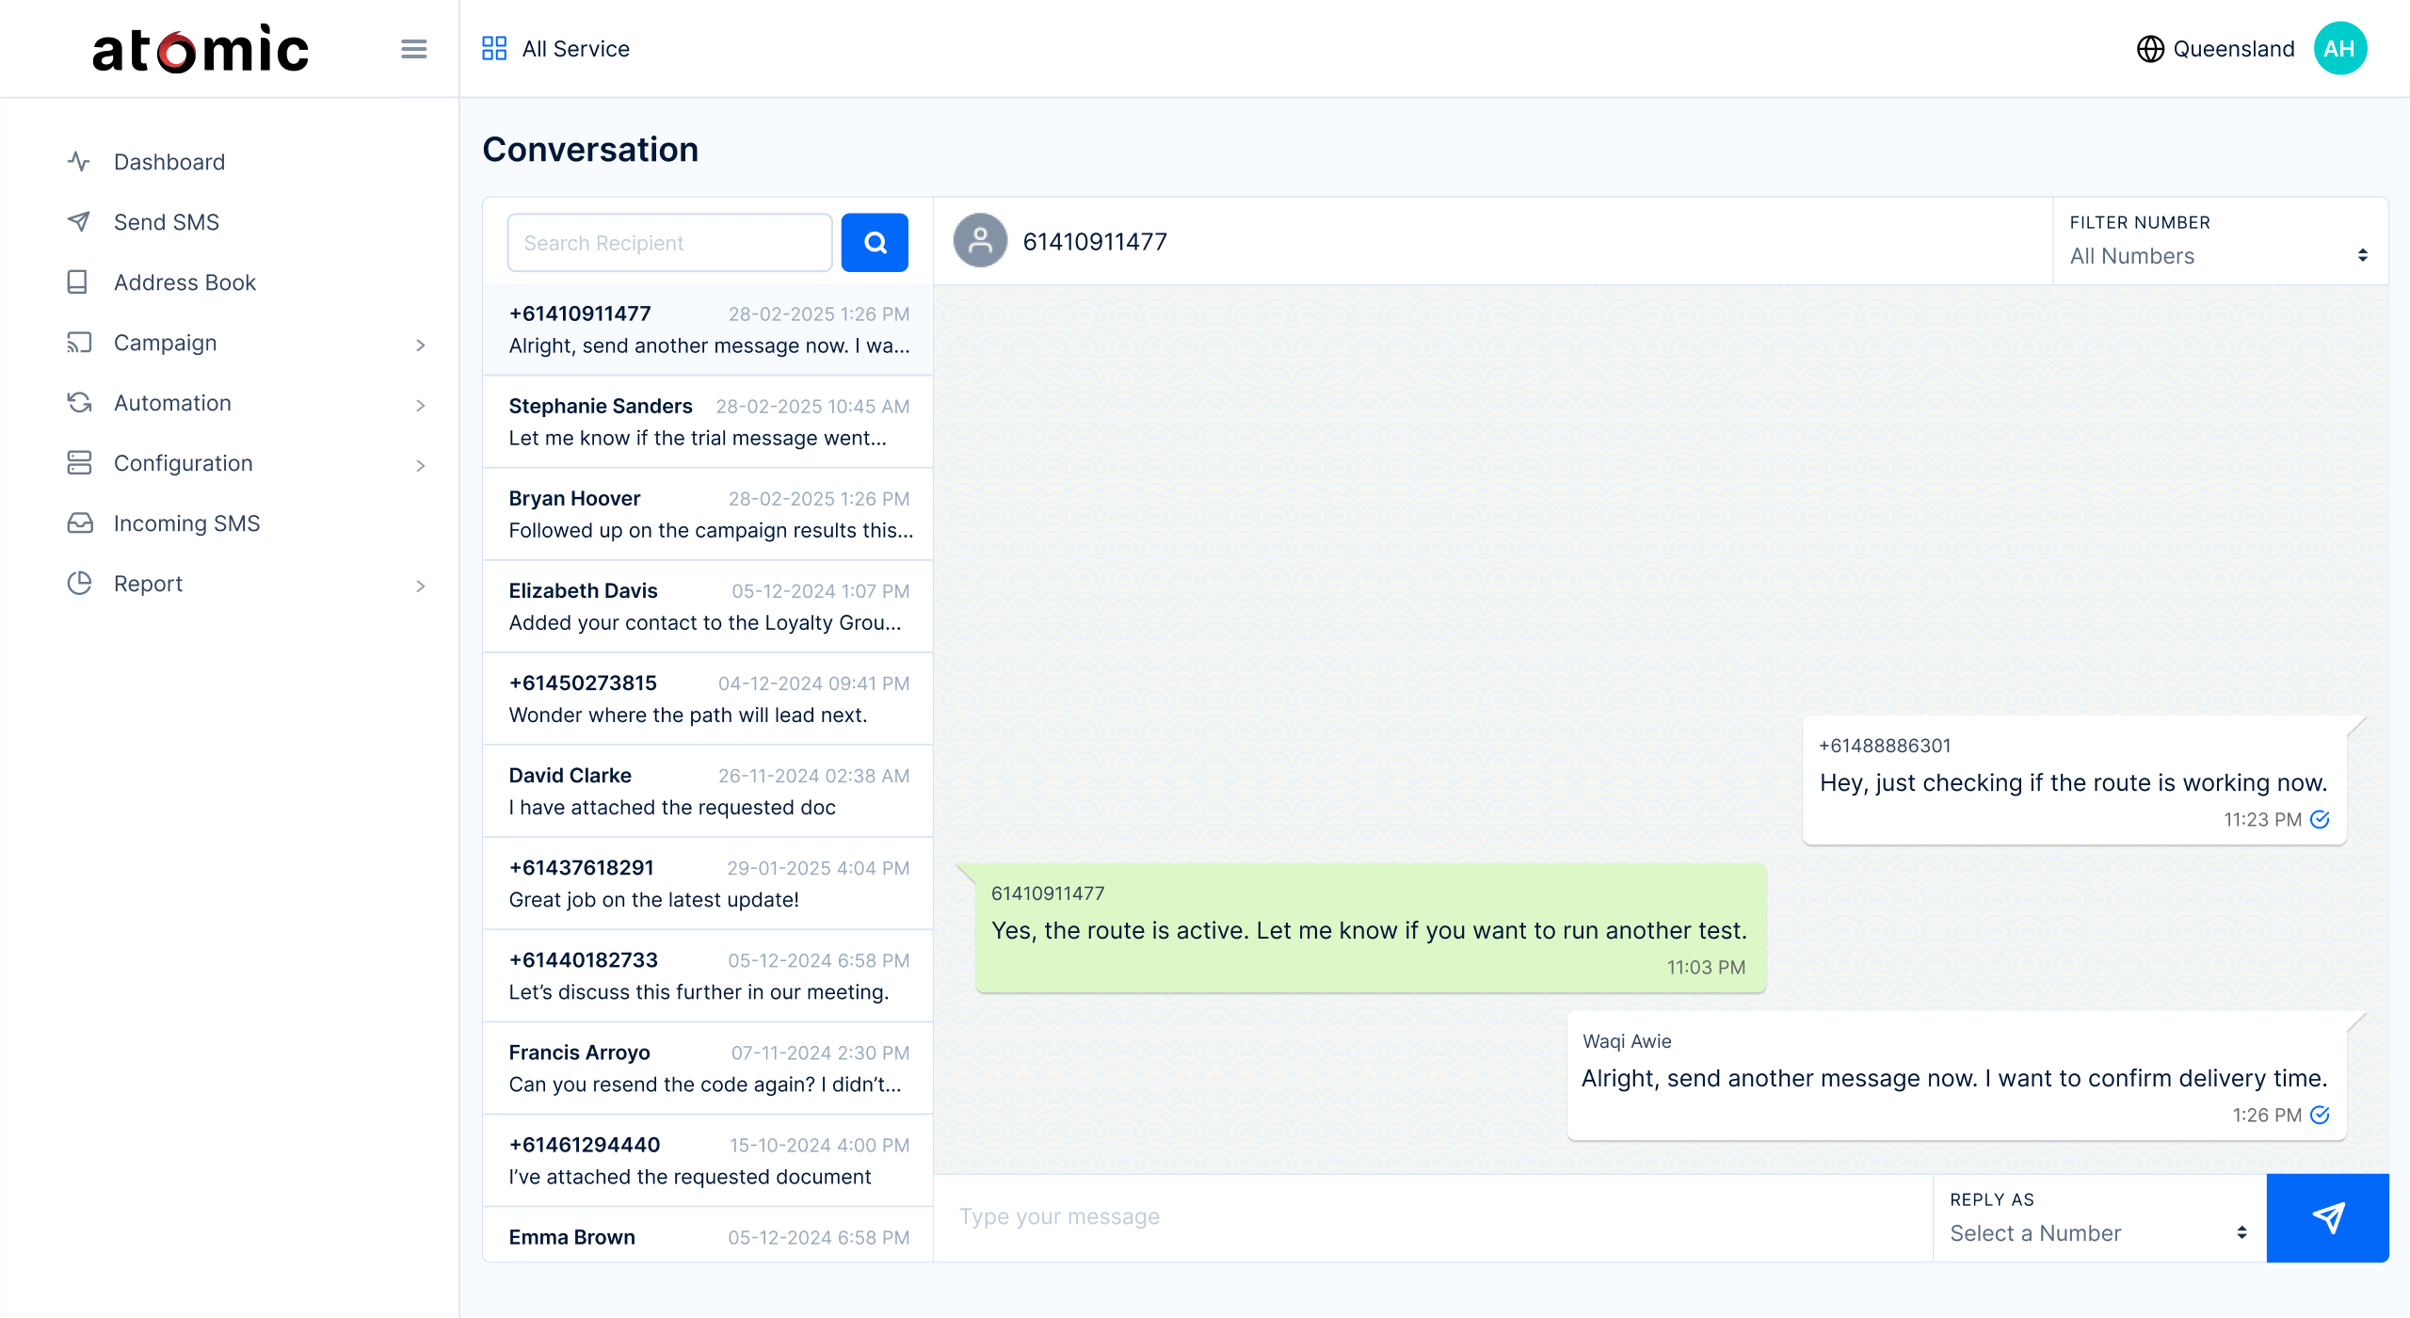Click the Dashboard activity icon
Screen dimensions: 2410x1318
click(x=79, y=162)
